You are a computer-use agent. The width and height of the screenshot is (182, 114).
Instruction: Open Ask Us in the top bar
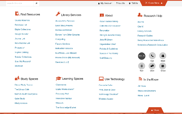[x=120, y=3]
